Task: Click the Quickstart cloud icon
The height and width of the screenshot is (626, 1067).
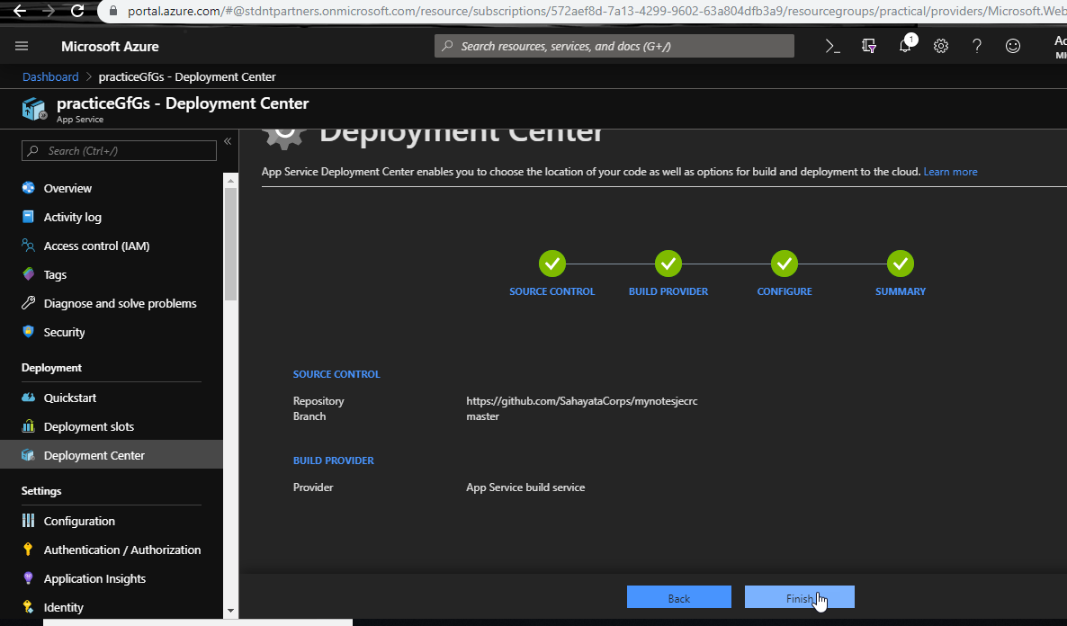Action: pyautogui.click(x=28, y=398)
